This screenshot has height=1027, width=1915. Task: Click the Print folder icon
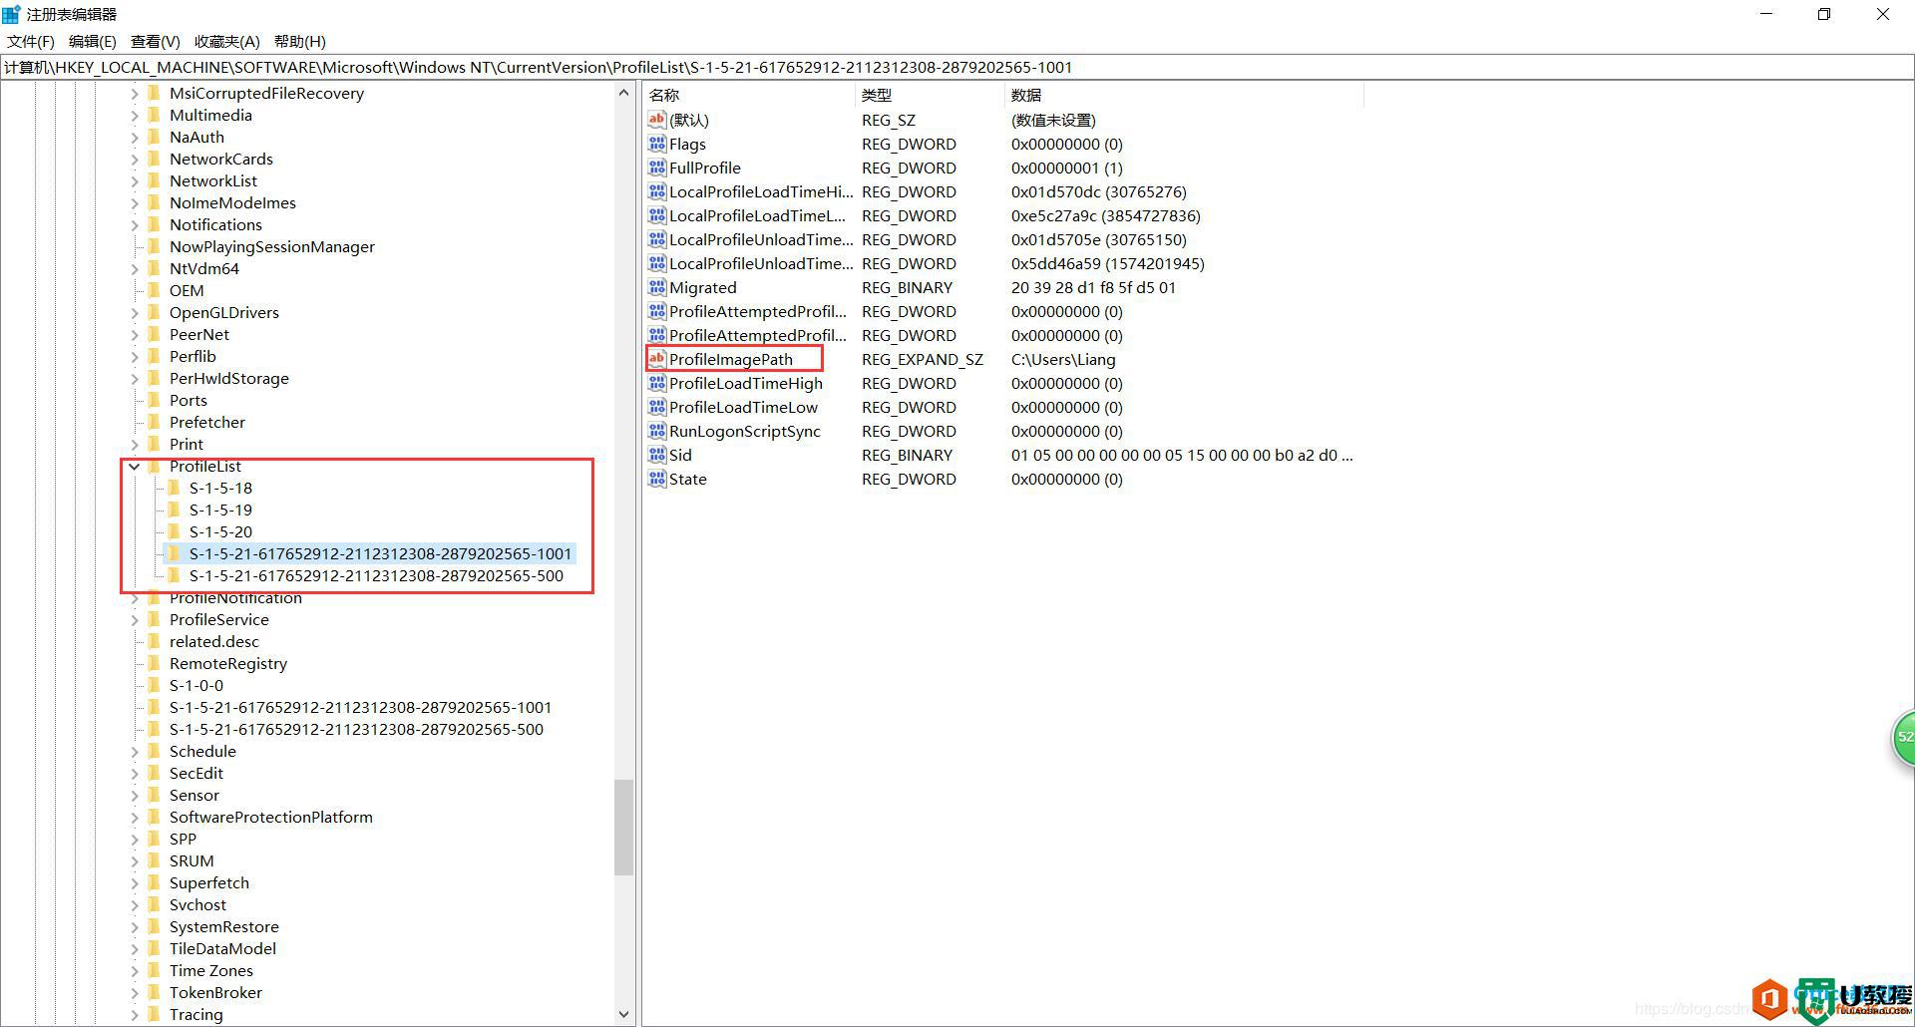point(154,444)
